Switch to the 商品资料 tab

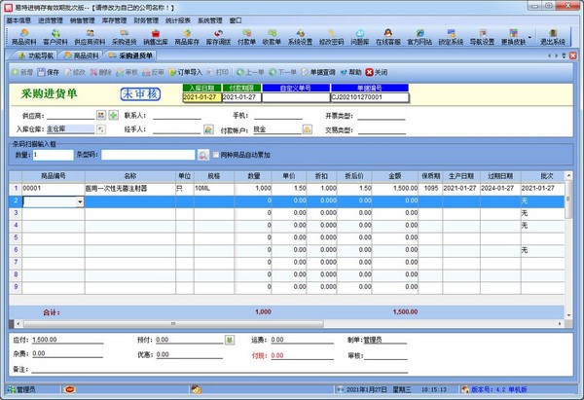click(82, 55)
